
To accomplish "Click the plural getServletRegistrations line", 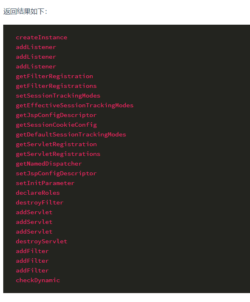I will click(58, 154).
